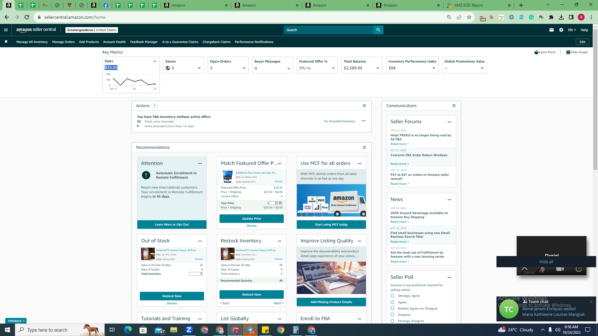Image resolution: width=598 pixels, height=336 pixels.
Task: Click the Seller Central search field
Action: pyautogui.click(x=329, y=30)
